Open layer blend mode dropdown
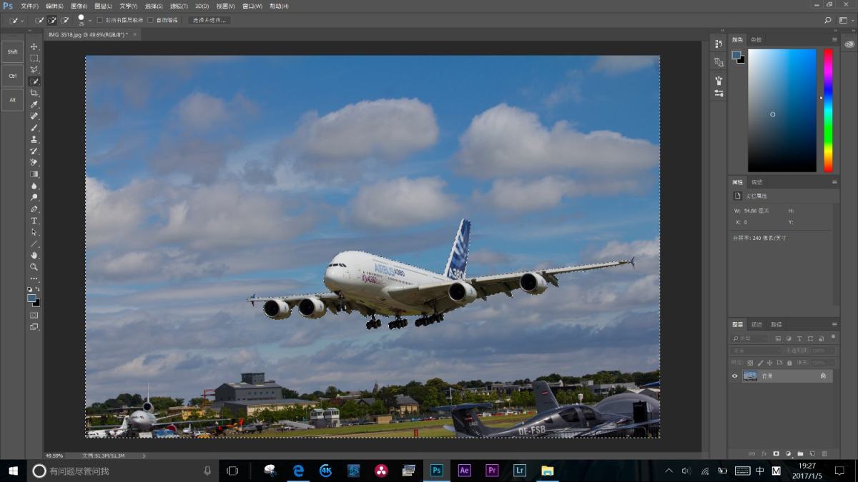Image resolution: width=858 pixels, height=482 pixels. click(755, 351)
